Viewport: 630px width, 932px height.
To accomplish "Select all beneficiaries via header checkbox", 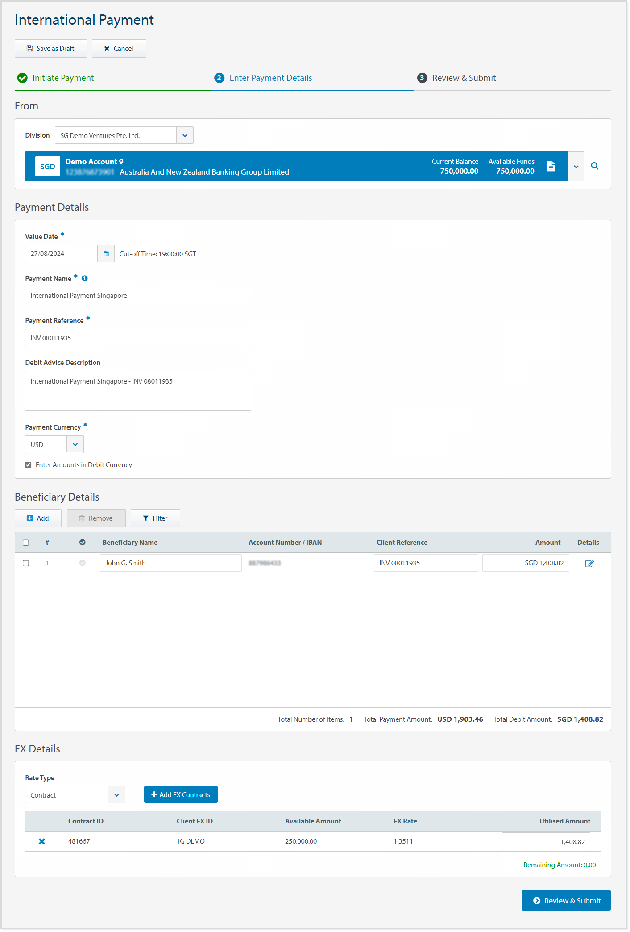I will click(x=26, y=543).
